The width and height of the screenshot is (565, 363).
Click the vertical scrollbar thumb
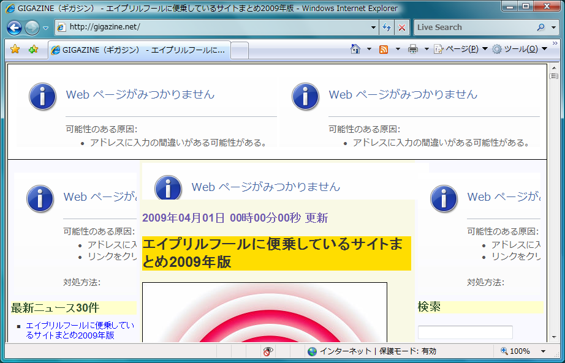554,76
